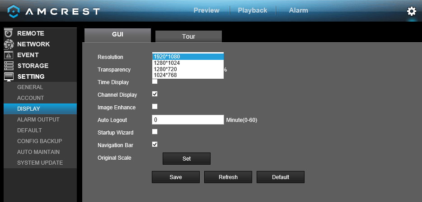Open the CONFIG BACKUP page
422x202 pixels.
pyautogui.click(x=40, y=141)
